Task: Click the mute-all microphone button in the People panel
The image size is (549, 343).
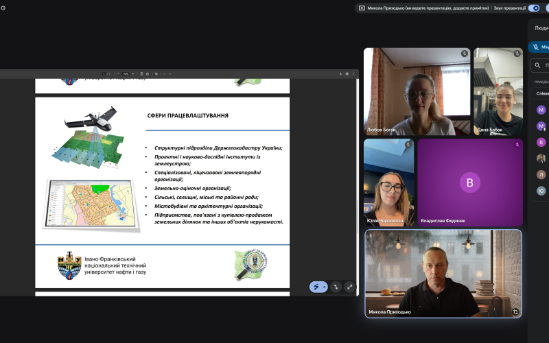Action: (539, 47)
